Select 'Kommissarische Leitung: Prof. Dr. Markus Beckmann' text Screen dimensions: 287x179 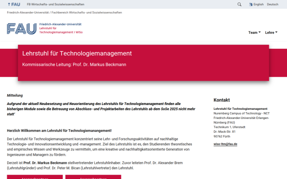74,64
